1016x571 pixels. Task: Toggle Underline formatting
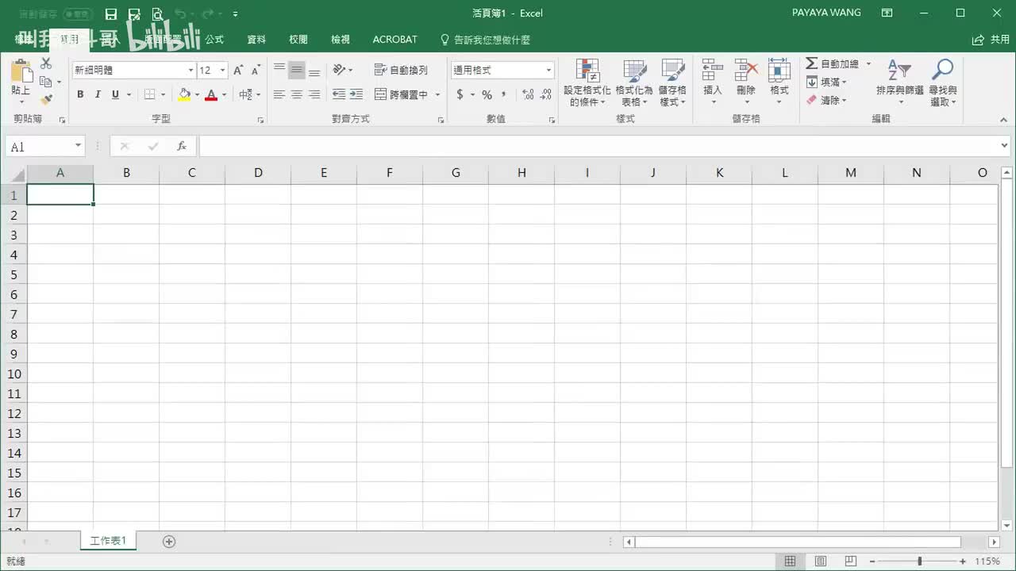[115, 94]
